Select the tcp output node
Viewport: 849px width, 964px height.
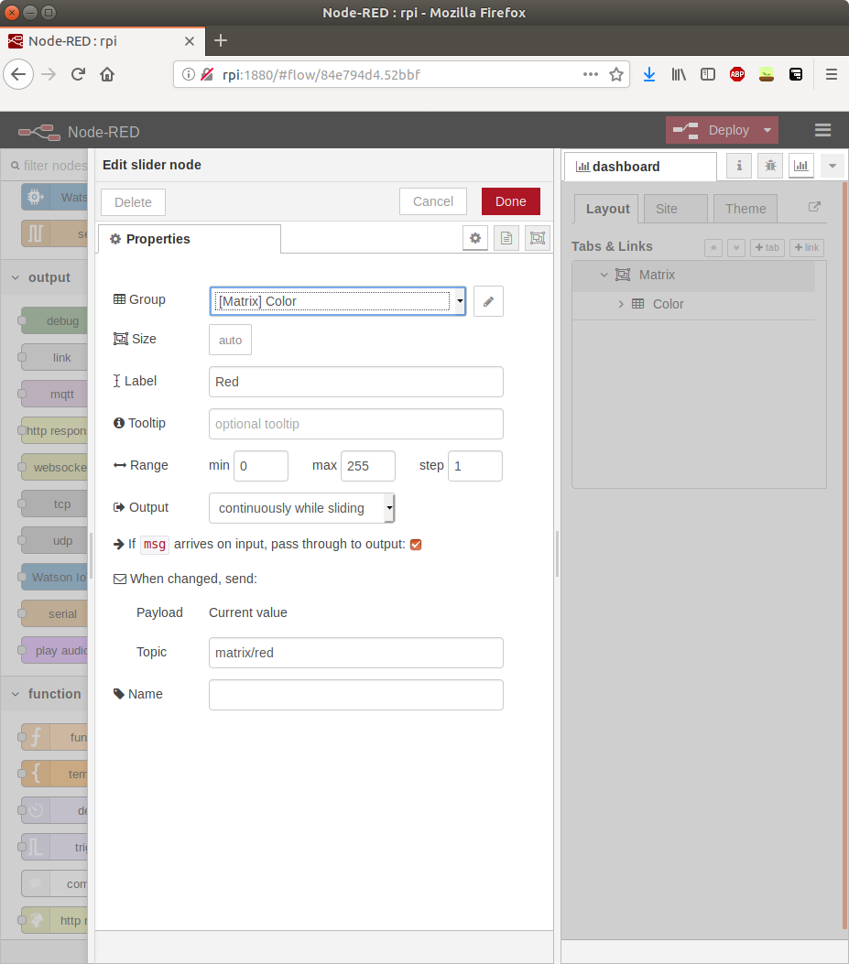point(54,504)
